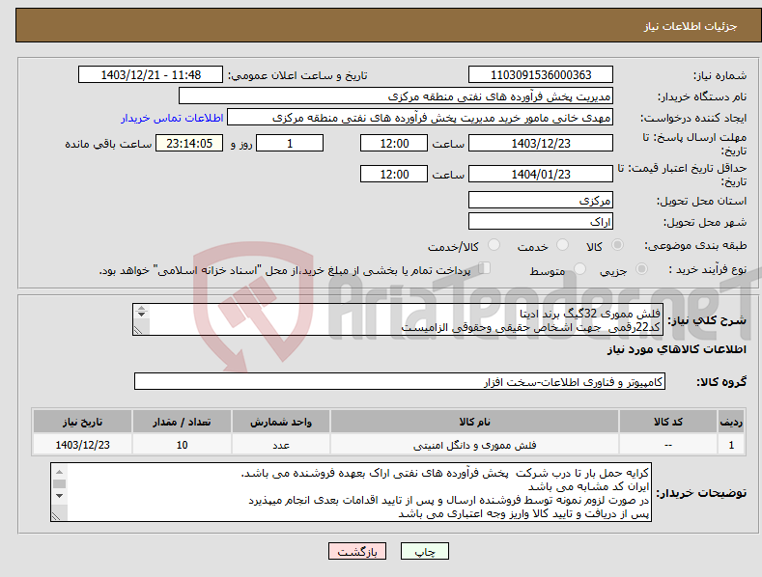The height and width of the screenshot is (577, 762).
Task: Click the delivery city field اراک
Action: click(x=541, y=222)
